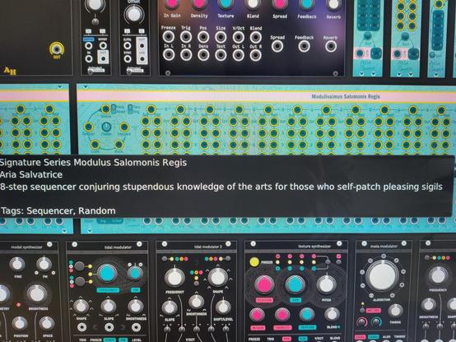The image size is (456, 342).
Task: Click the Modulissimus Salomonis Regis header text
Action: (x=346, y=96)
